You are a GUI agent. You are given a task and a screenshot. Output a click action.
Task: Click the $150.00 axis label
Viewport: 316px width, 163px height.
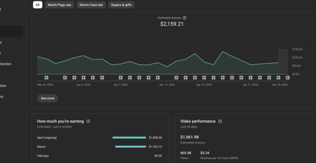point(297,49)
